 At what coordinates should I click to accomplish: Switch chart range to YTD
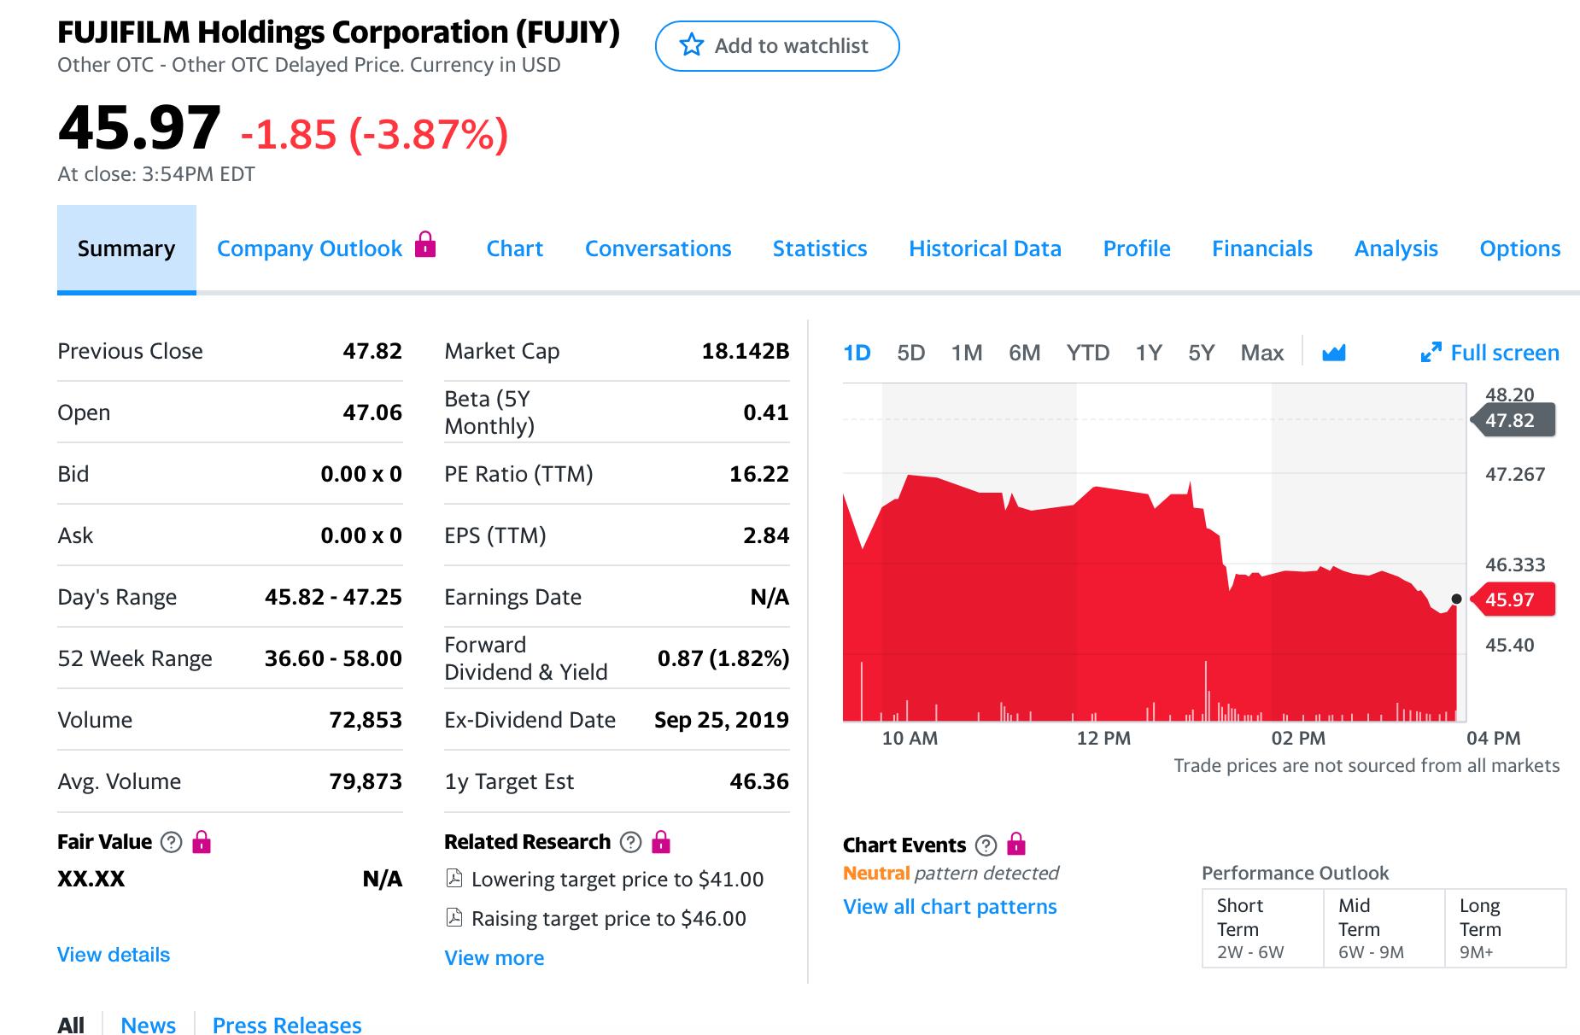(1087, 353)
